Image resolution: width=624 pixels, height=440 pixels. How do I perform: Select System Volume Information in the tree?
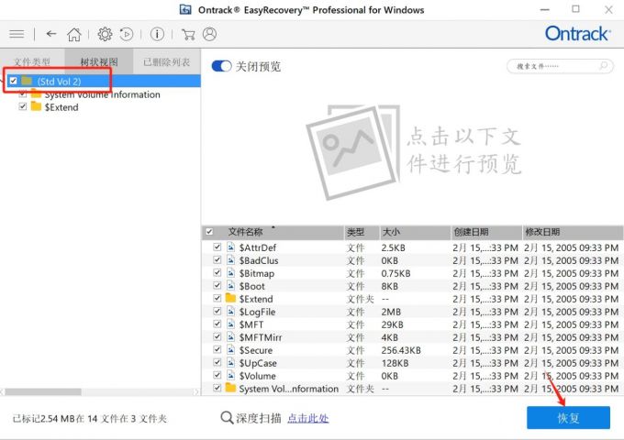point(102,94)
